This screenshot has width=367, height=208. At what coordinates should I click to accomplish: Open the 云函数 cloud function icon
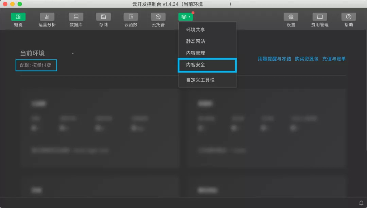point(131,17)
